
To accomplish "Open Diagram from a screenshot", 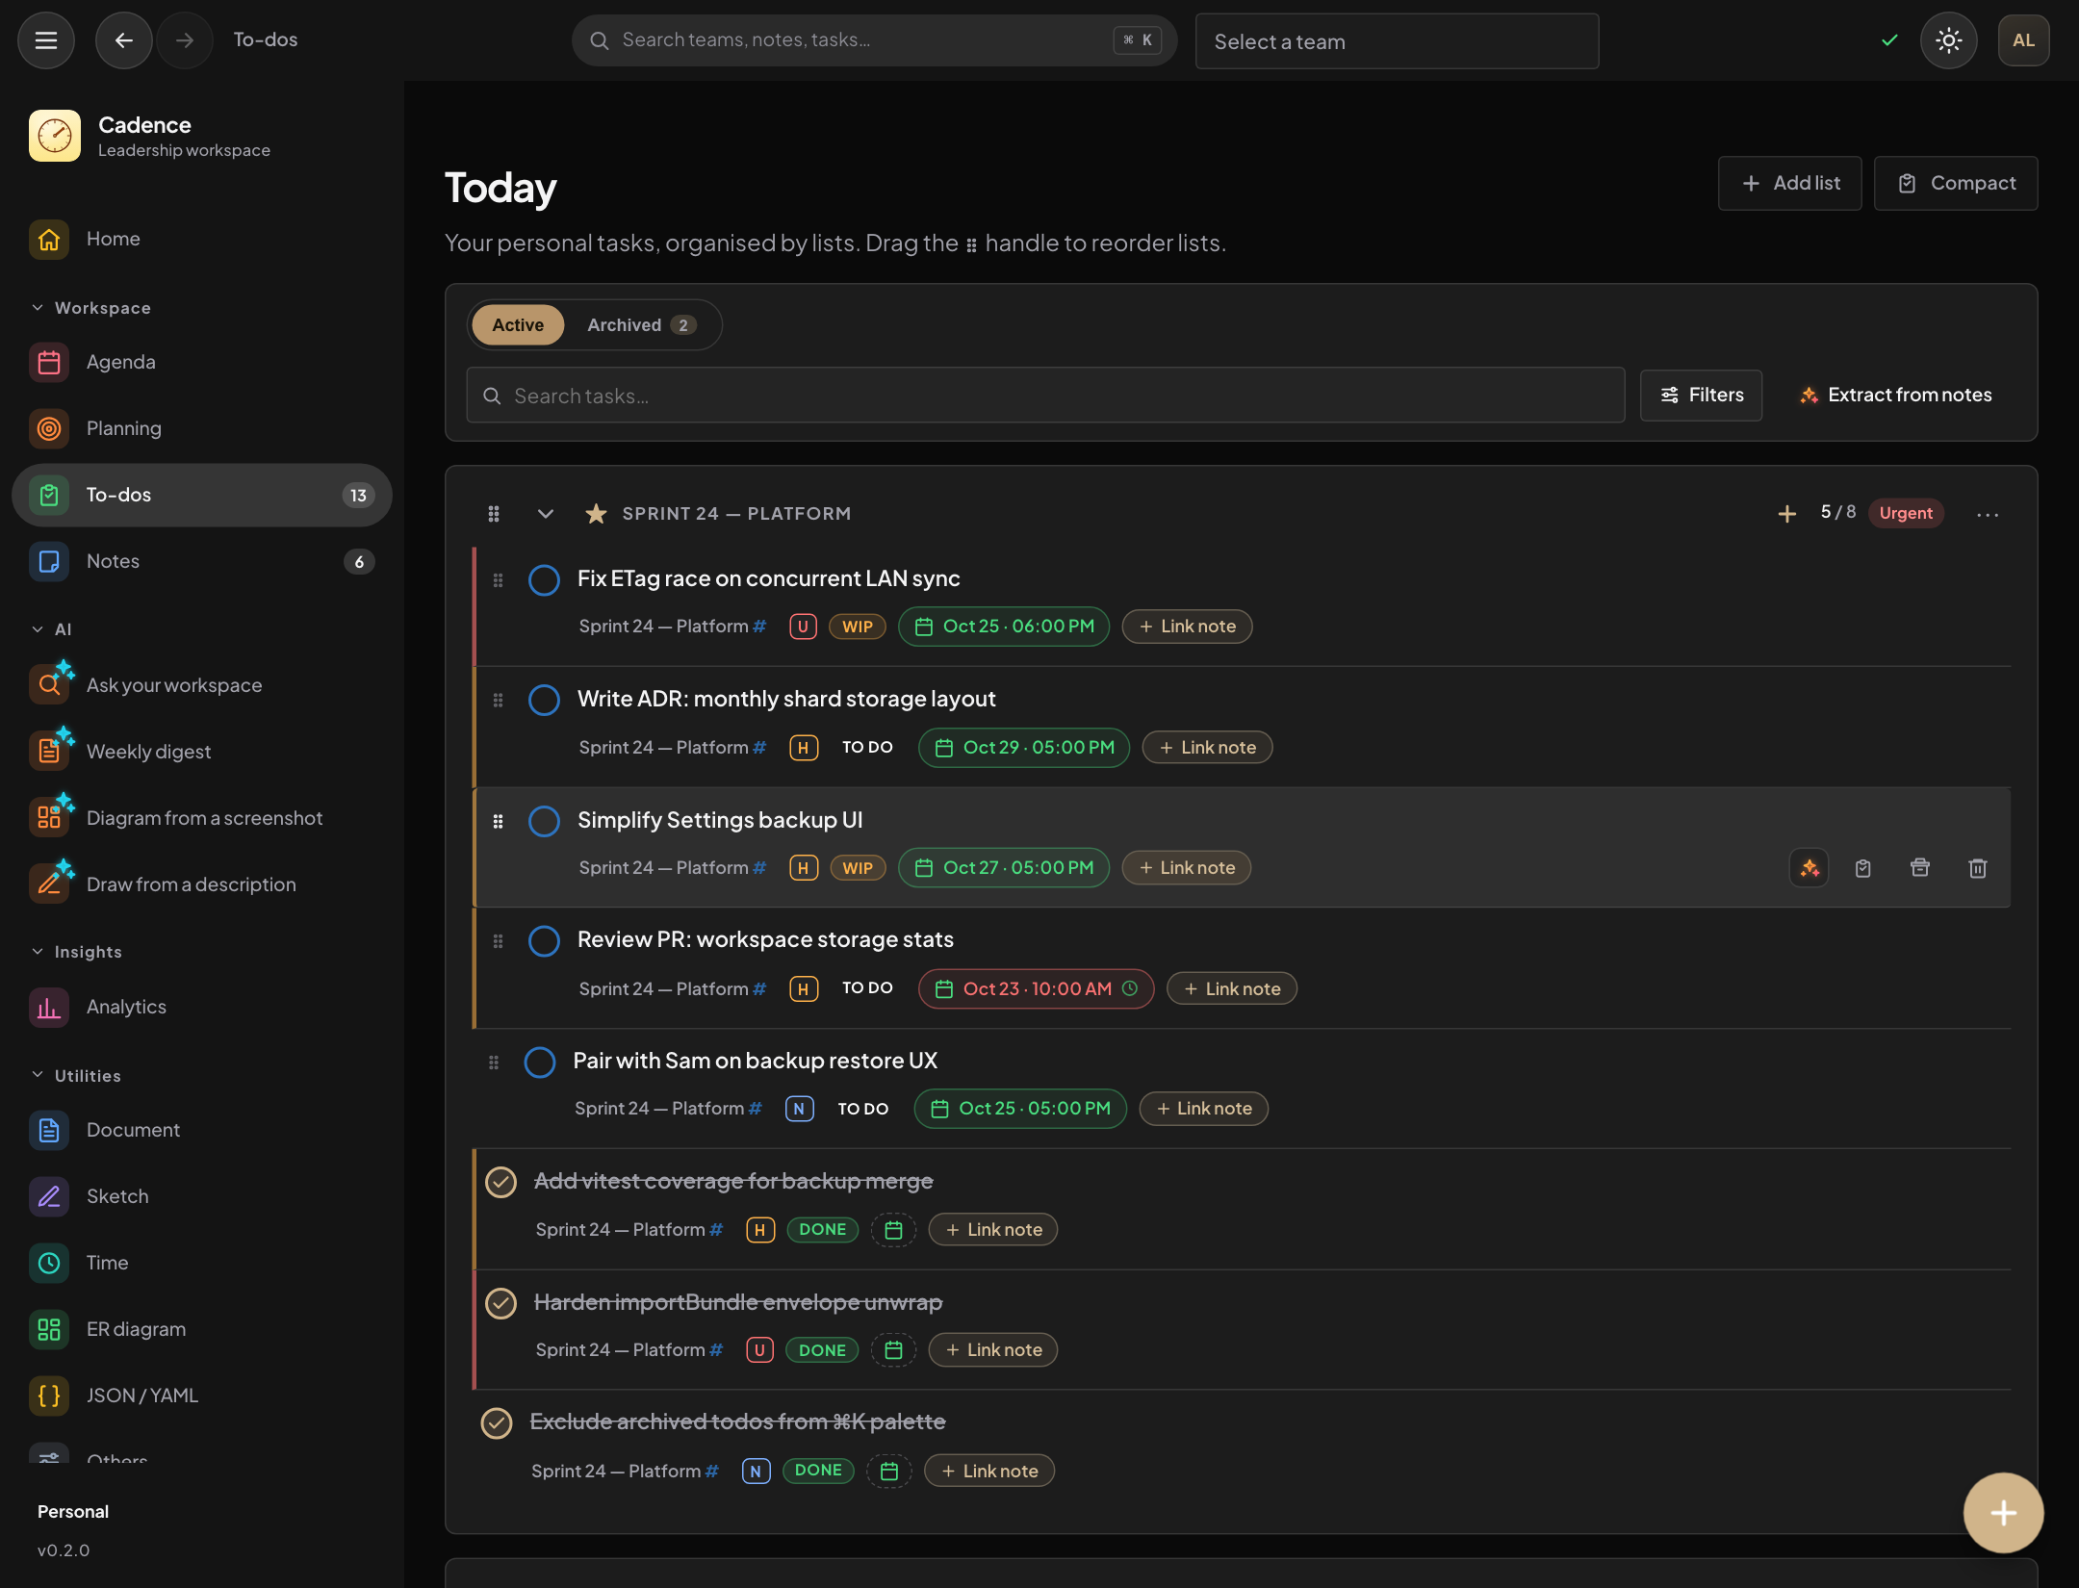I will pyautogui.click(x=202, y=818).
